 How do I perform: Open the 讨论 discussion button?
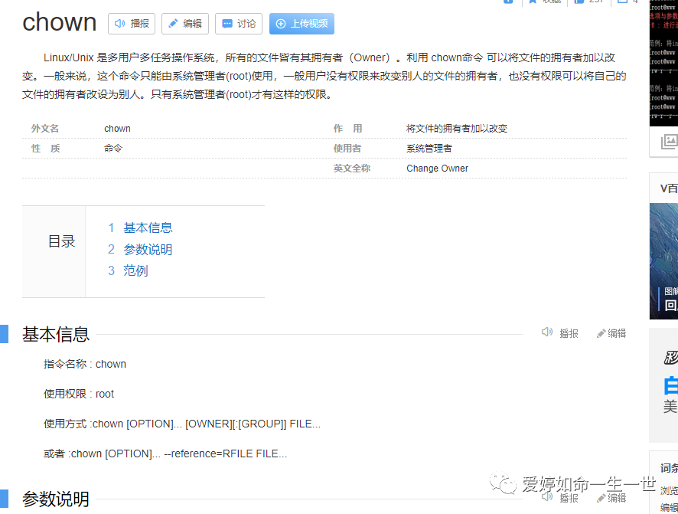coord(239,23)
